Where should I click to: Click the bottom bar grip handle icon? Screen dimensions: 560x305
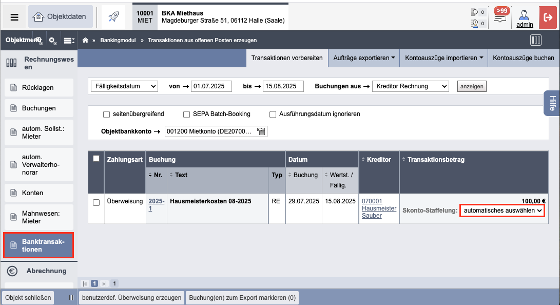[71, 297]
